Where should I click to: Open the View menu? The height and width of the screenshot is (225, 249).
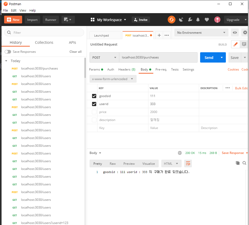point(23,11)
